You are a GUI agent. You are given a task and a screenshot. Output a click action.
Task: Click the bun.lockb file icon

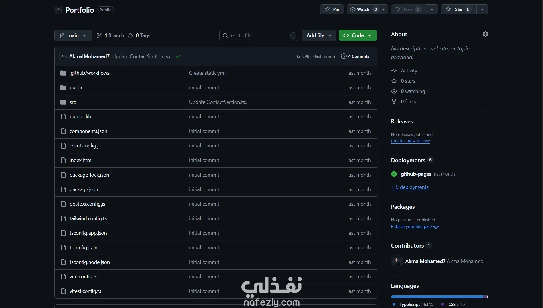[x=63, y=117]
